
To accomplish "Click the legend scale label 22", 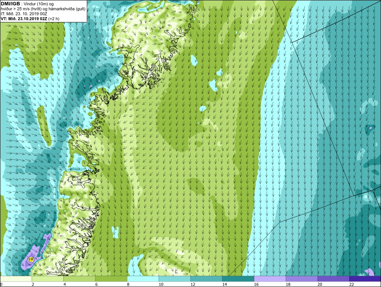I will click(x=352, y=284).
